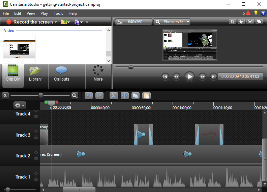Toggle the Track 3 lock
This screenshot has width=267, height=192.
pyautogui.click(x=36, y=137)
